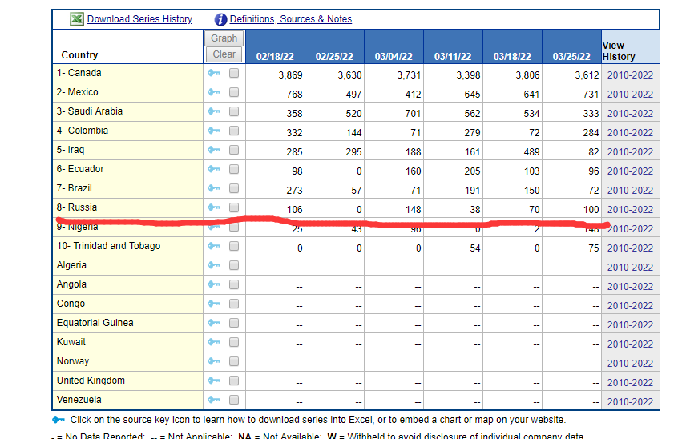View 2010-2022 history for Trinidad and Tobago
Image resolution: width=674 pixels, height=439 pixels.
630,248
